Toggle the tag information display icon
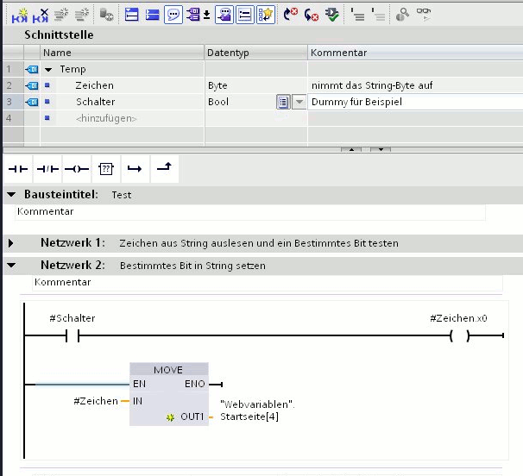Screen dimensions: 523x476 click(224, 15)
